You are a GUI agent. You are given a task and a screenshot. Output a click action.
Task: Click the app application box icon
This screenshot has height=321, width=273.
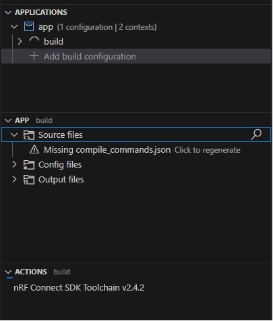29,27
